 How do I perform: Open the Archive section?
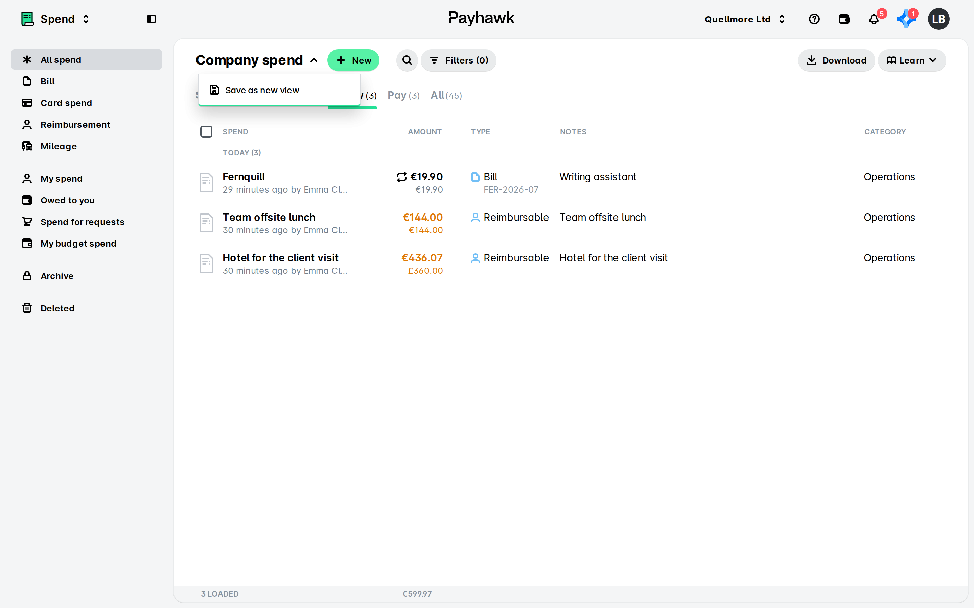pos(87,276)
